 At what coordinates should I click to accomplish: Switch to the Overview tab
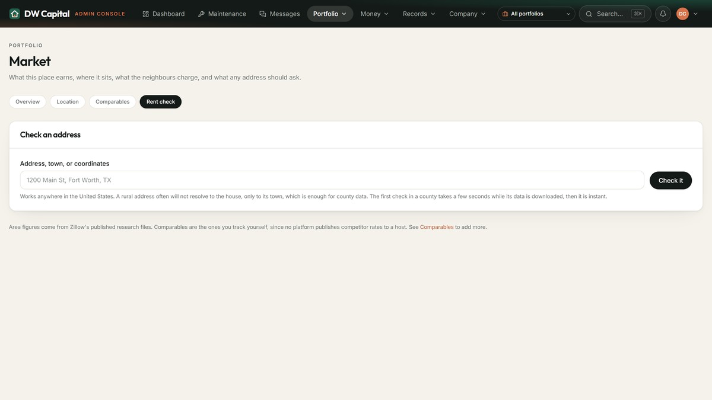point(27,102)
